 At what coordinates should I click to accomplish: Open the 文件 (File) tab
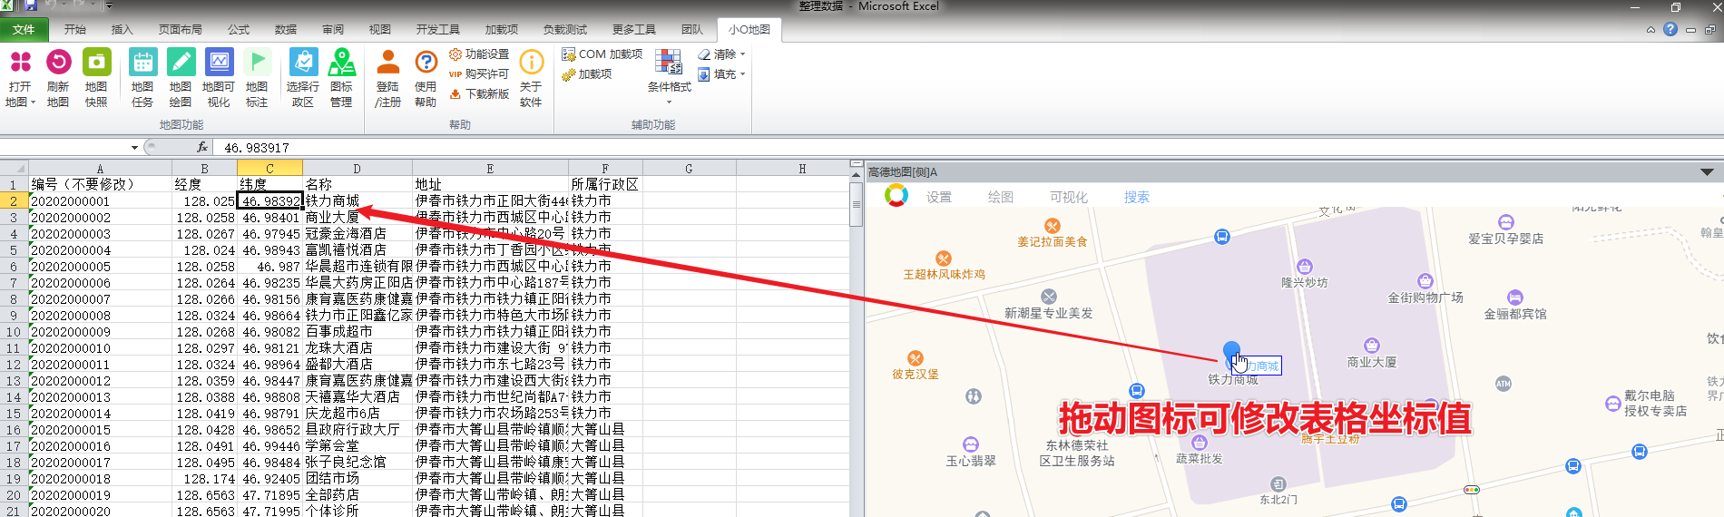click(24, 30)
